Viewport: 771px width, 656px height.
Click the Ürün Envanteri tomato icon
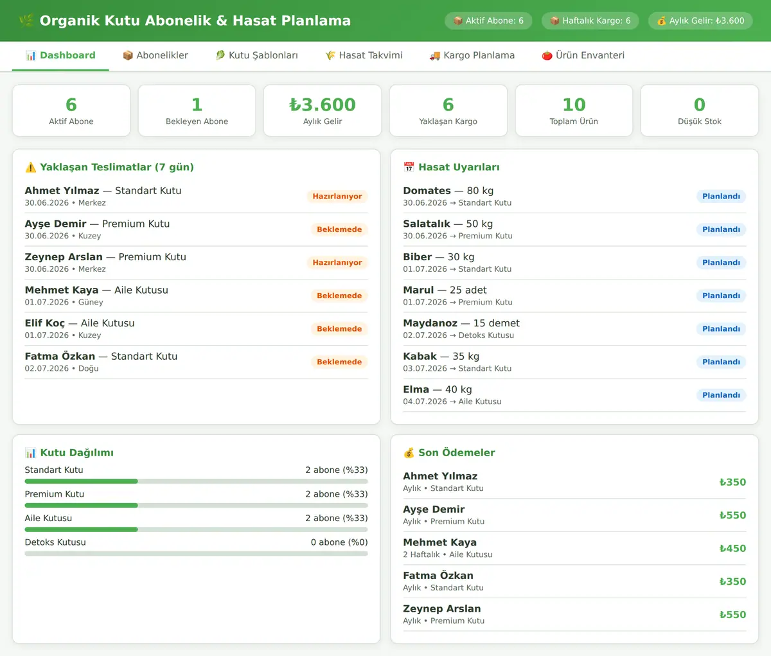547,55
